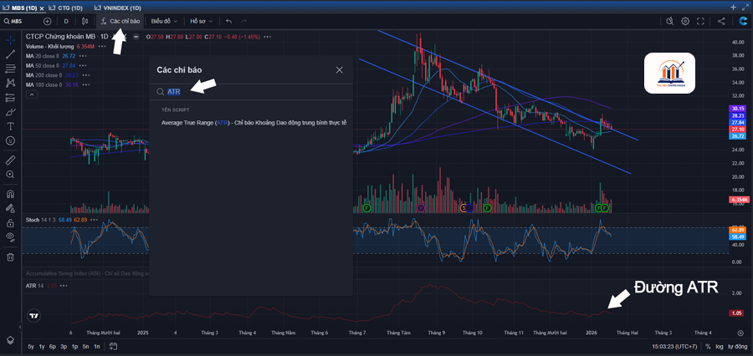Image resolution: width=753 pixels, height=356 pixels.
Task: Collapse the indicator legend chevron
Action: point(31,94)
